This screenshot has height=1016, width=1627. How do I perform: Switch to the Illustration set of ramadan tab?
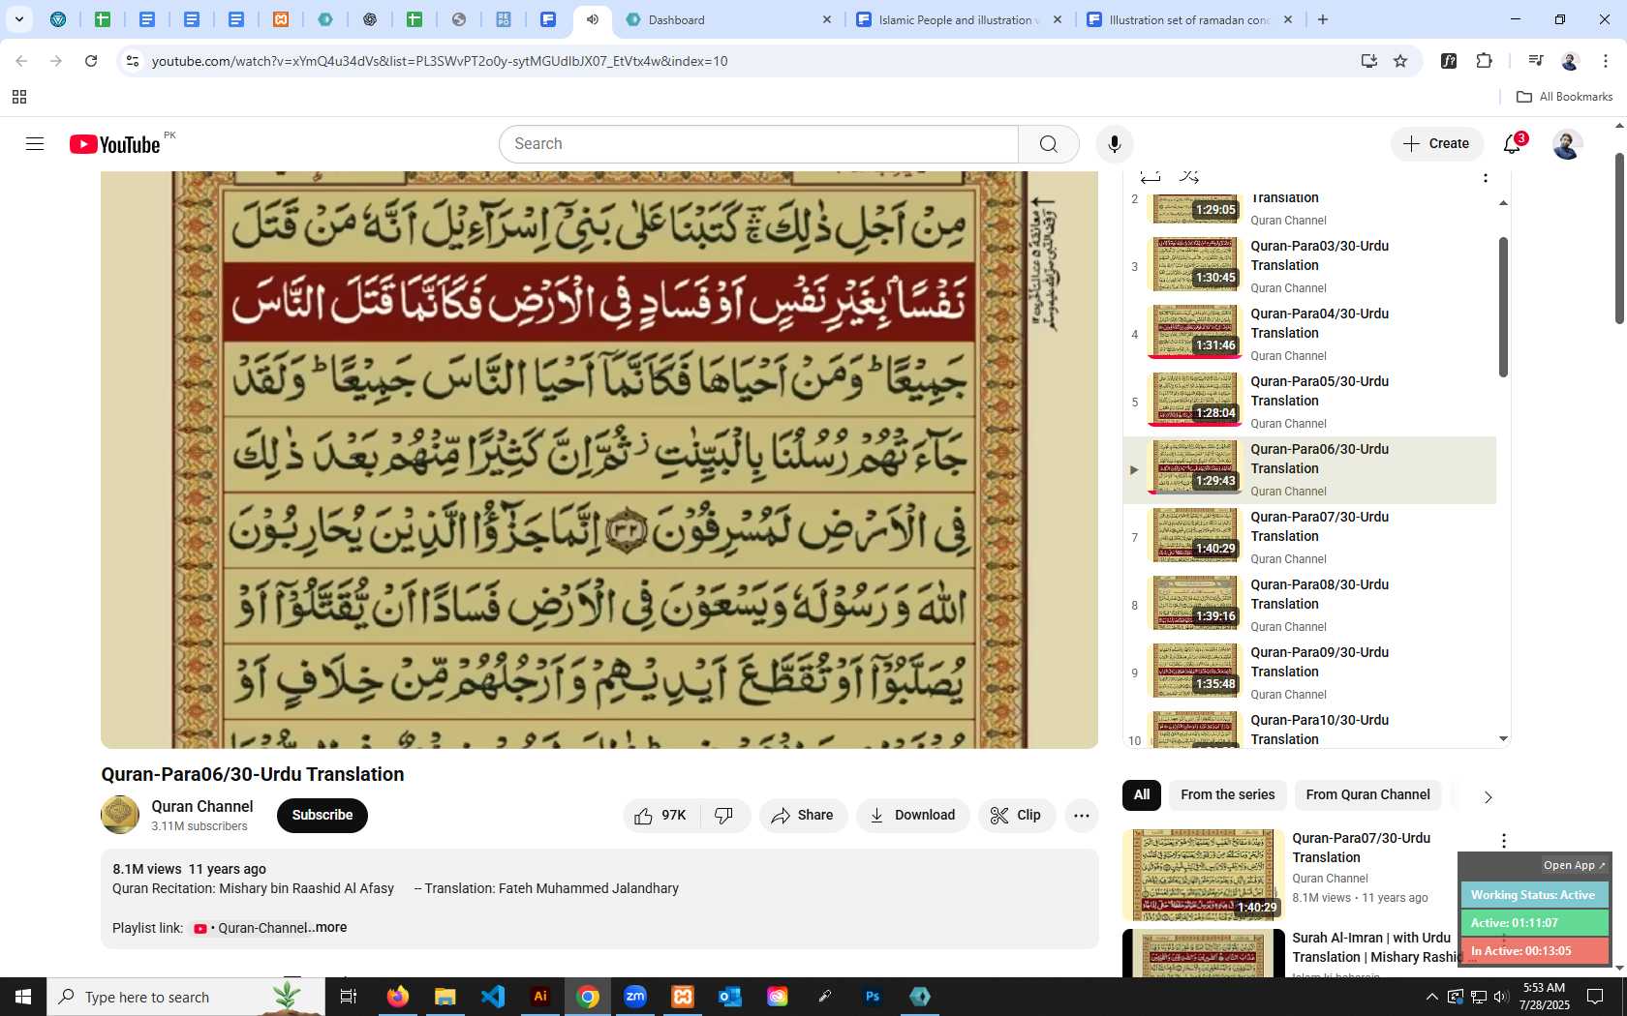coord(1190,19)
